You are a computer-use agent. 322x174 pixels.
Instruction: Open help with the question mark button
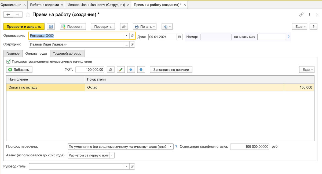tap(314, 26)
